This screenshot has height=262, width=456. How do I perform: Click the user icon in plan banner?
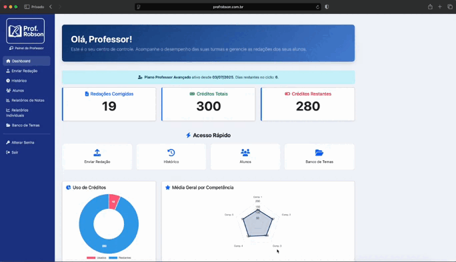click(x=140, y=77)
